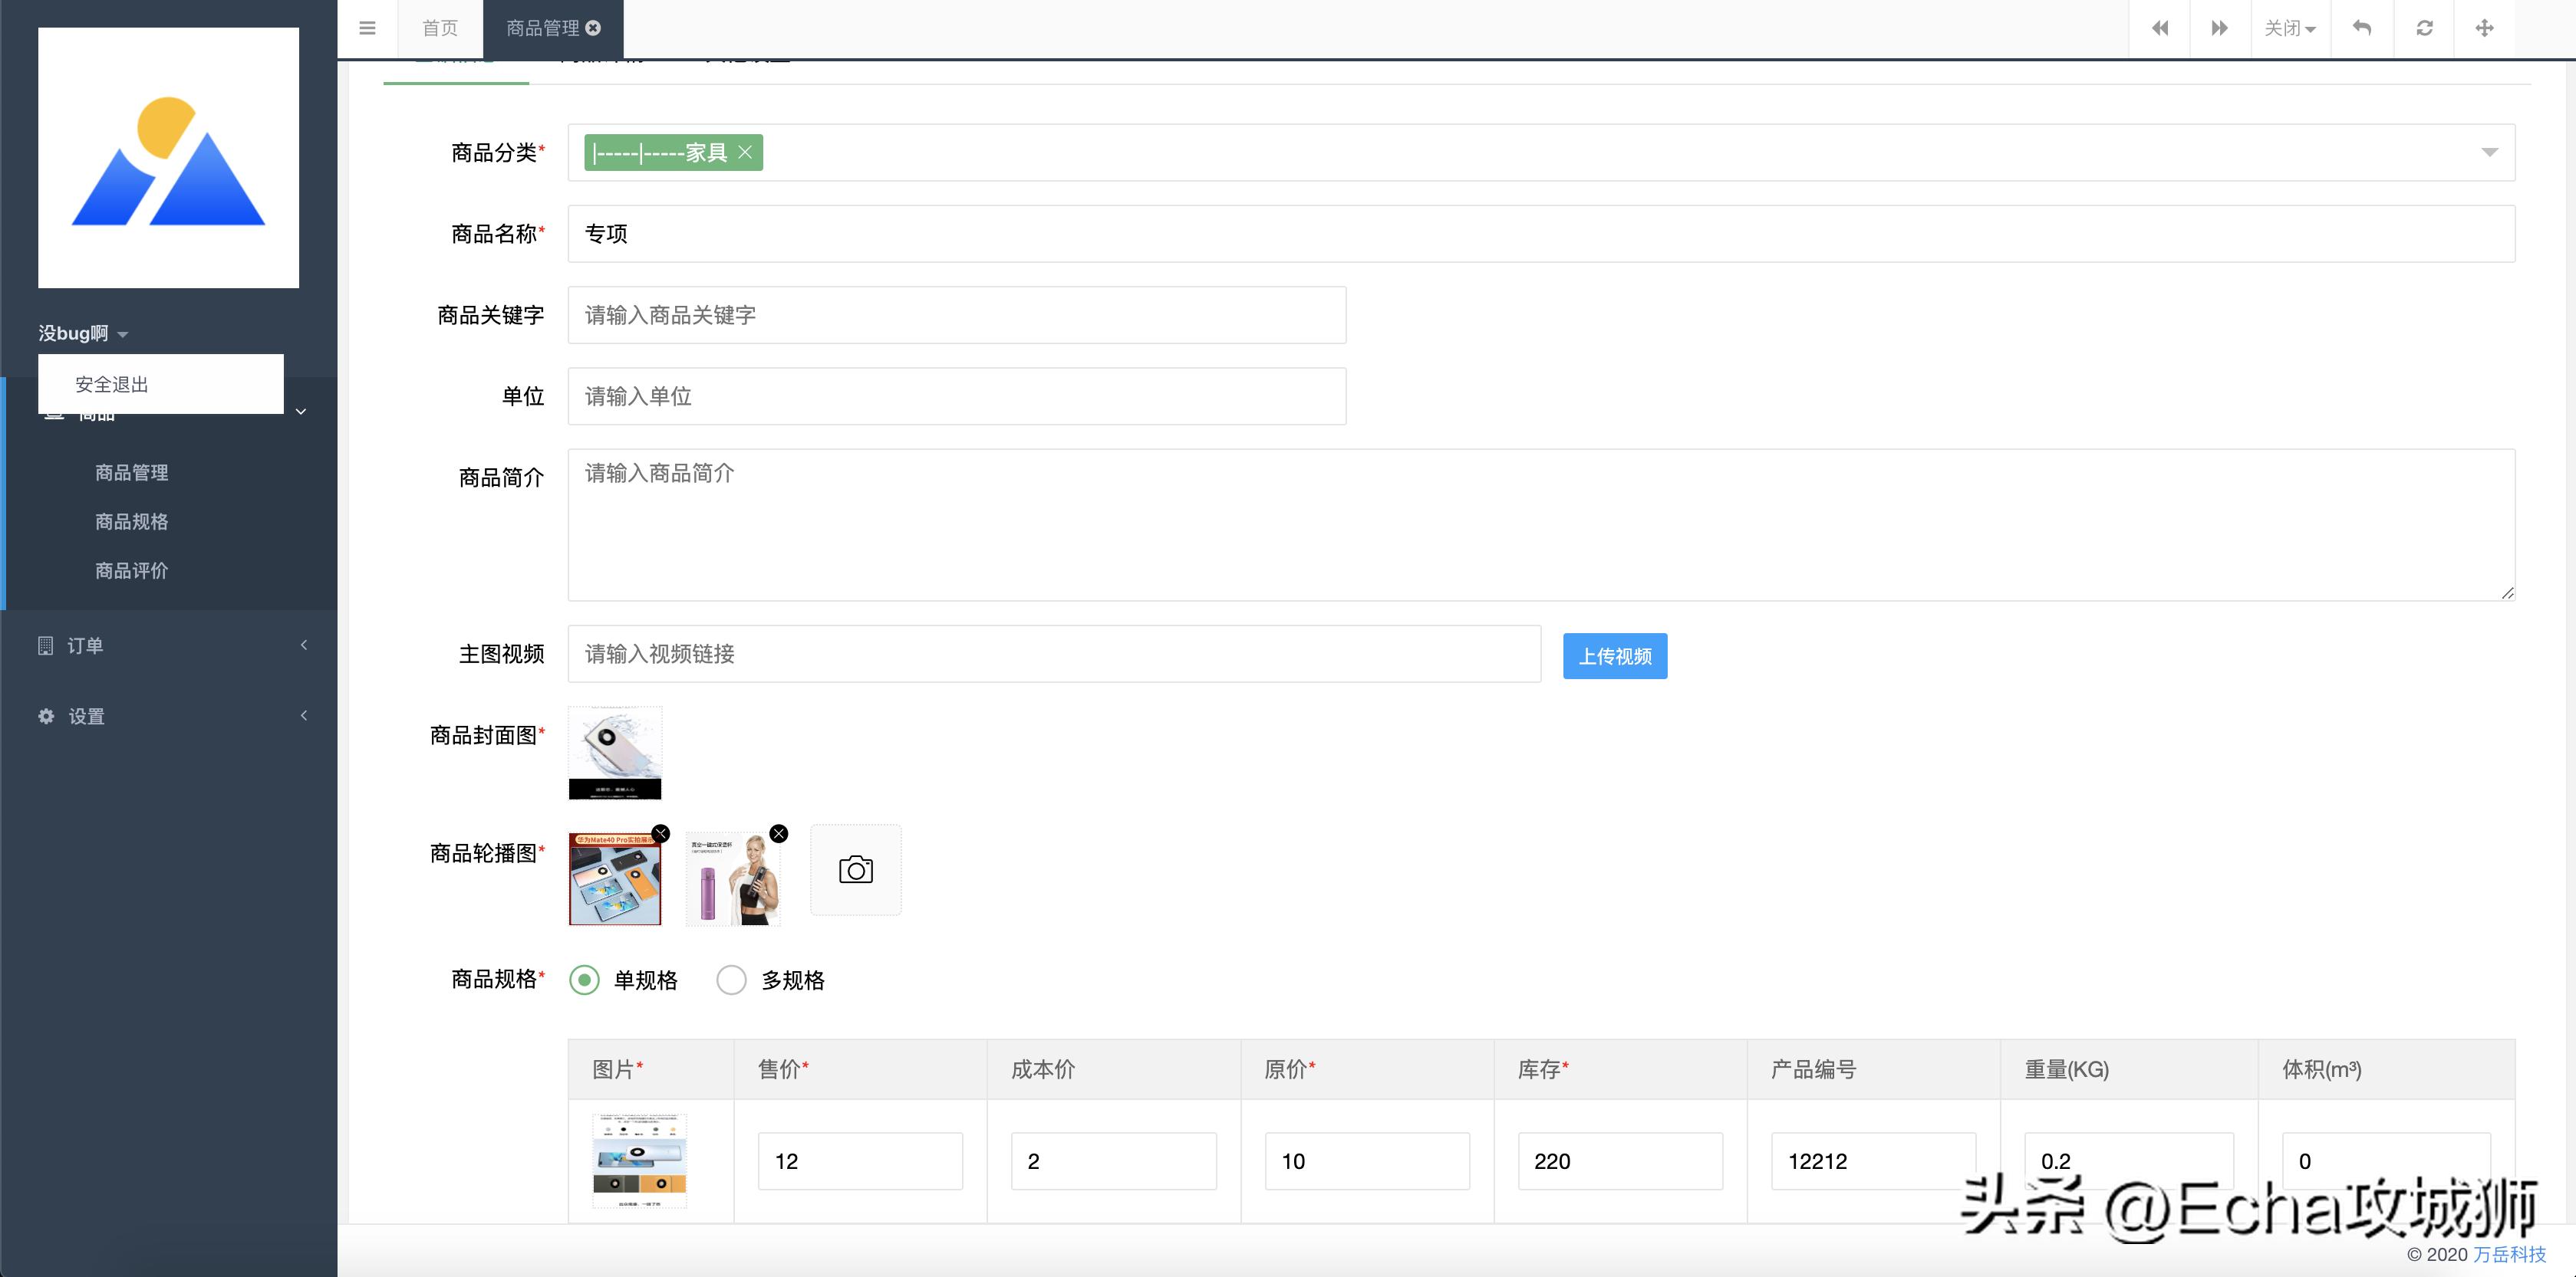
Task: Click 安全退出 to log out
Action: 110,384
